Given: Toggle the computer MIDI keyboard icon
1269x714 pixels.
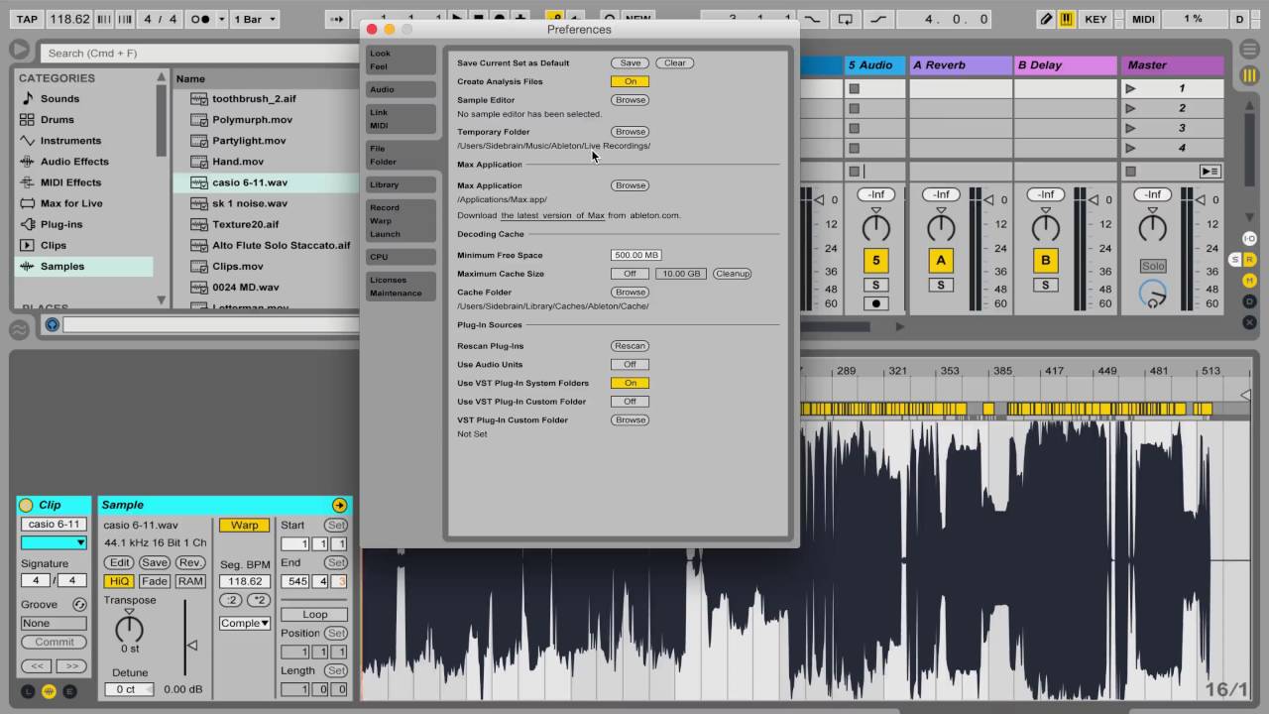Looking at the screenshot, I should pyautogui.click(x=1067, y=19).
